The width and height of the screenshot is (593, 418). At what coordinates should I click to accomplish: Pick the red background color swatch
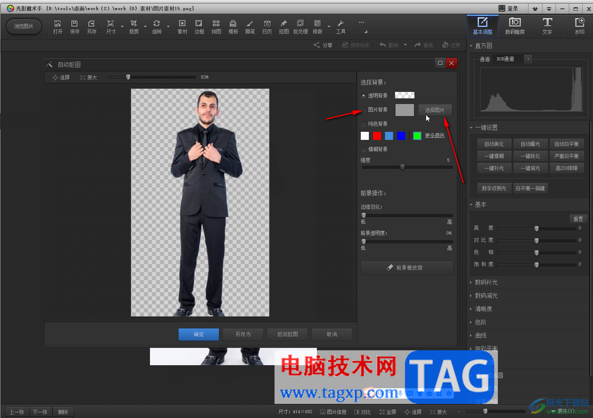click(377, 136)
